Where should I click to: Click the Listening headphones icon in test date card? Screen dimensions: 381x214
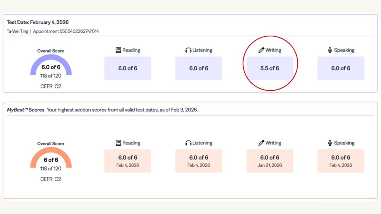point(188,50)
